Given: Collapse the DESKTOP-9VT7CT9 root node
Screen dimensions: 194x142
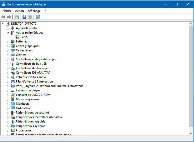Looking at the screenshot, I should point(3,24).
